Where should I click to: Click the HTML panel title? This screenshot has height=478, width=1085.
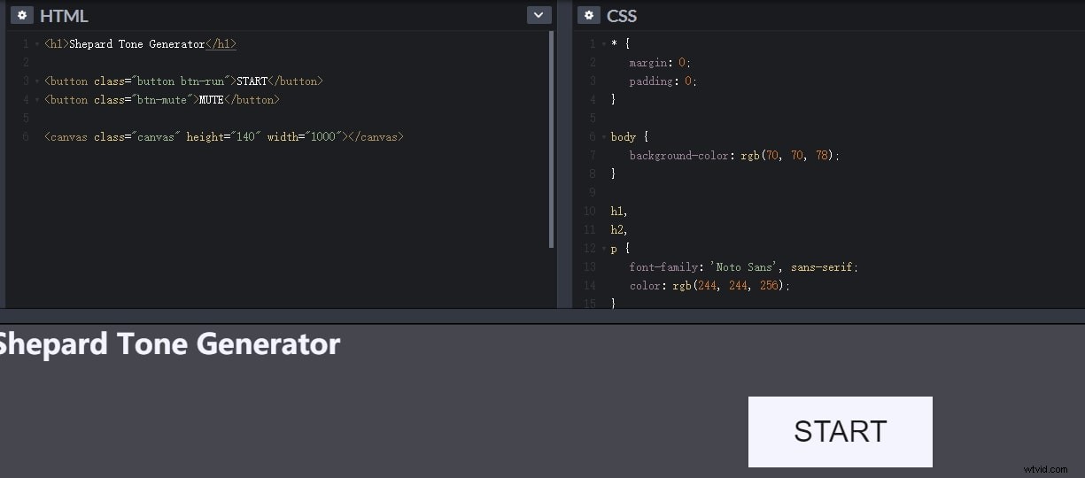(x=64, y=16)
